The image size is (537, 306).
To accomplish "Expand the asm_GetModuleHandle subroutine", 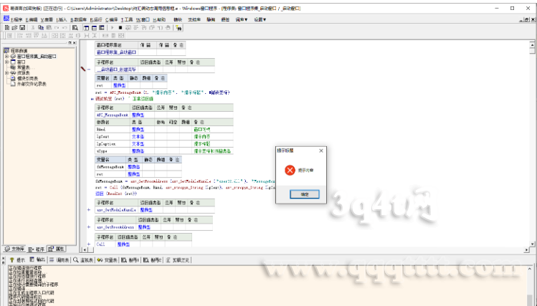I will pyautogui.click(x=89, y=210).
